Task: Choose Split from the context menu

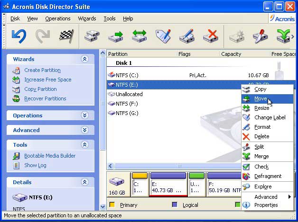Action: click(x=268, y=147)
